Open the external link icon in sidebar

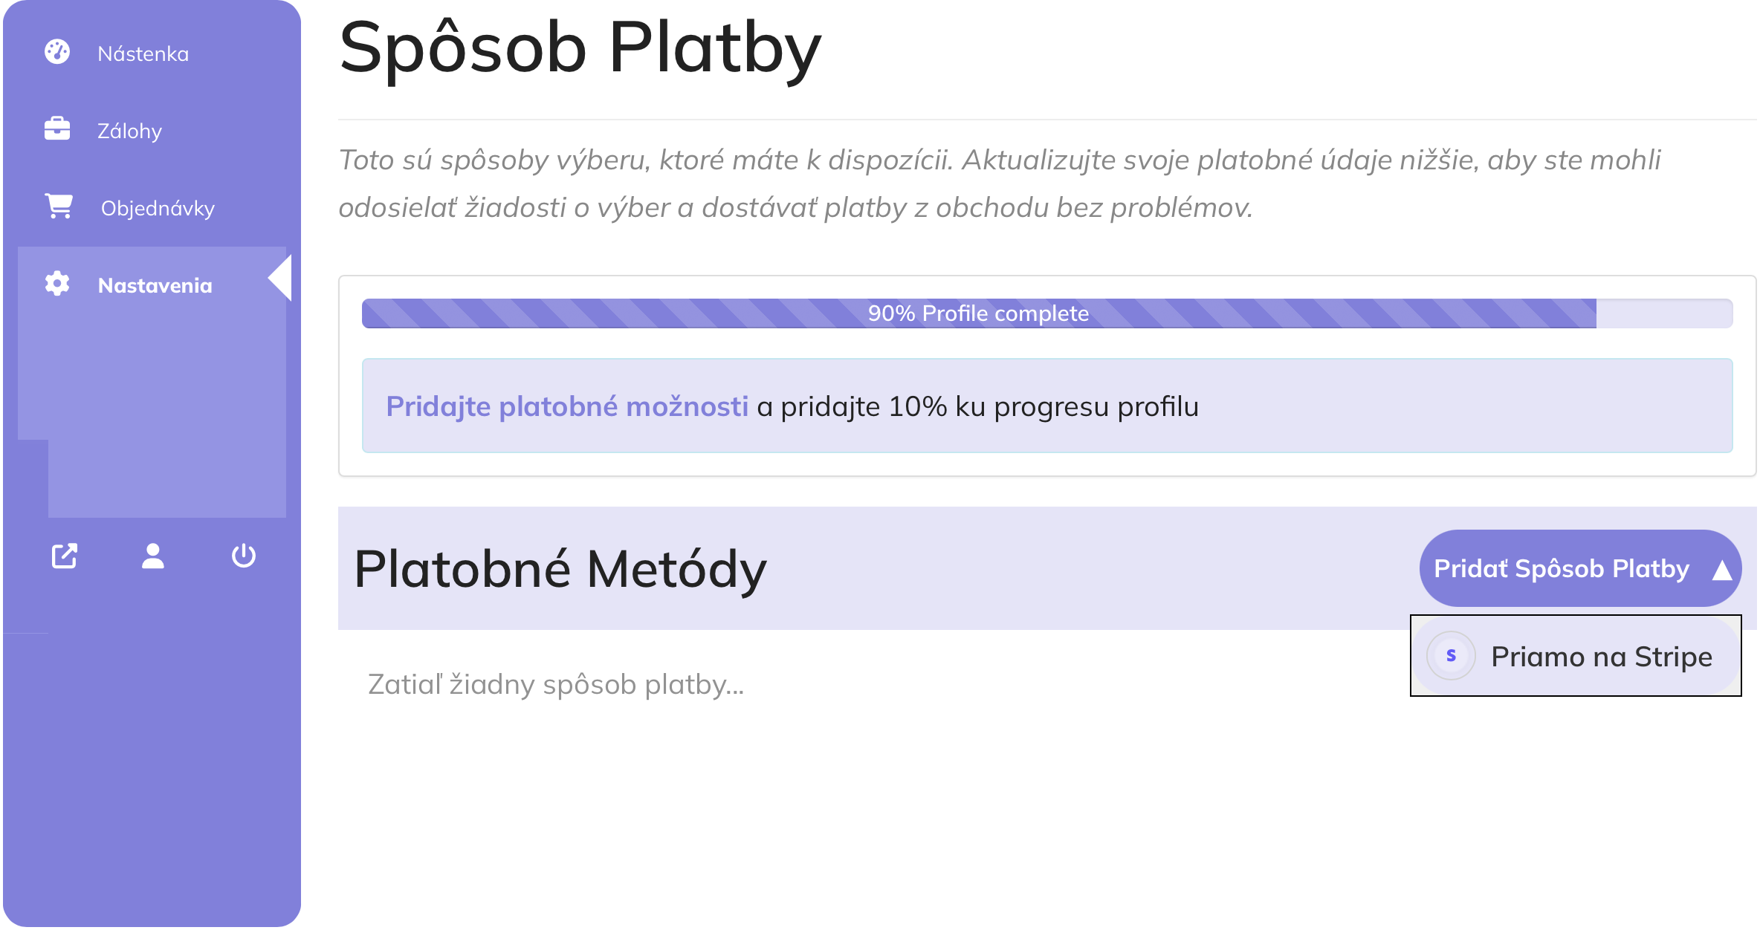pyautogui.click(x=65, y=556)
